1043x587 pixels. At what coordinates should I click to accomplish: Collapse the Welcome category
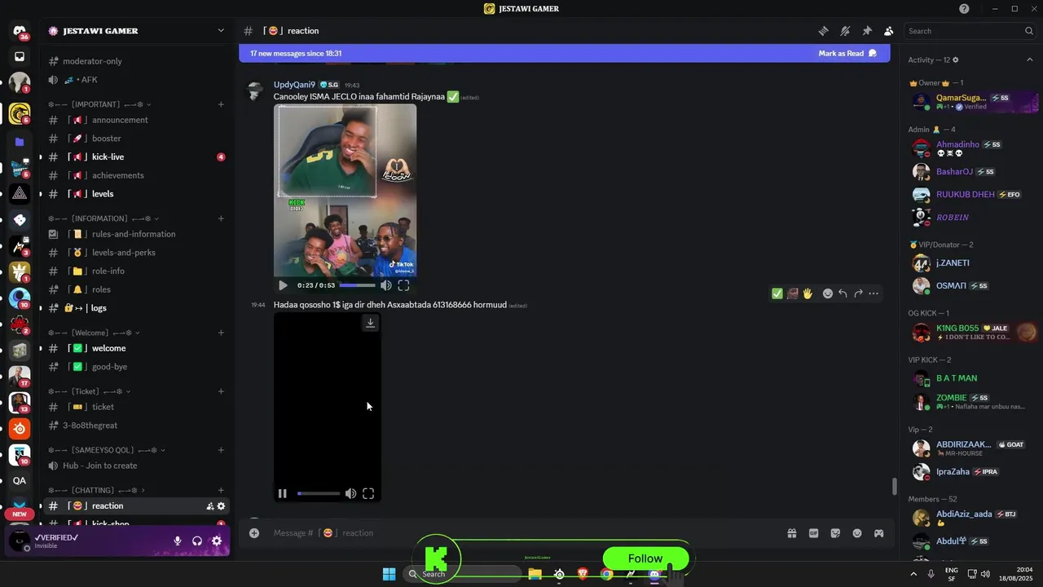coord(94,333)
